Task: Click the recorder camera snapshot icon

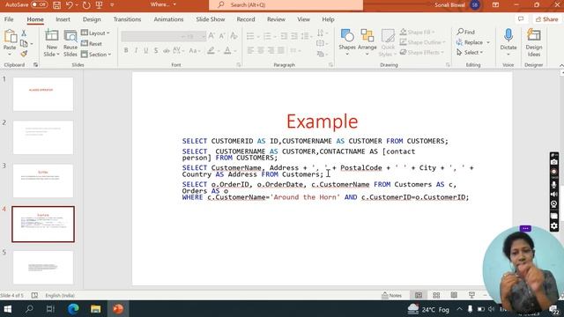Action: tap(554, 162)
